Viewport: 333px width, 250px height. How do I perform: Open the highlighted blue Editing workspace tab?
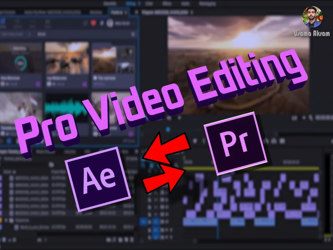131,3
